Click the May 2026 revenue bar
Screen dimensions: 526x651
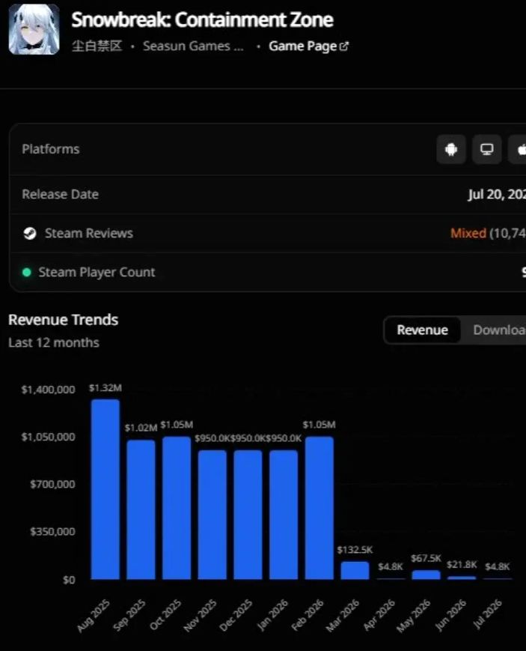(426, 575)
